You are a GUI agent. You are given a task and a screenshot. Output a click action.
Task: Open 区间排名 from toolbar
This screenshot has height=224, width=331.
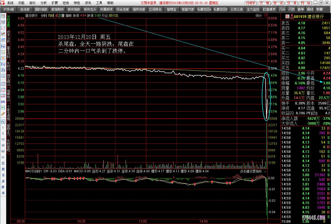point(155,9)
